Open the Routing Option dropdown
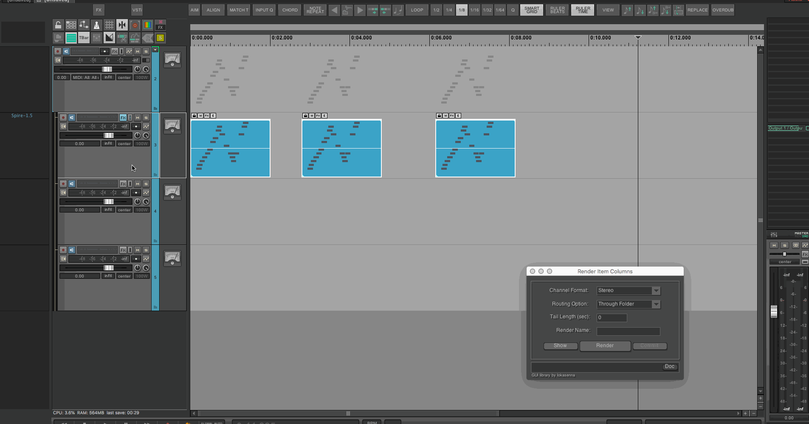This screenshot has width=809, height=424. (629, 304)
